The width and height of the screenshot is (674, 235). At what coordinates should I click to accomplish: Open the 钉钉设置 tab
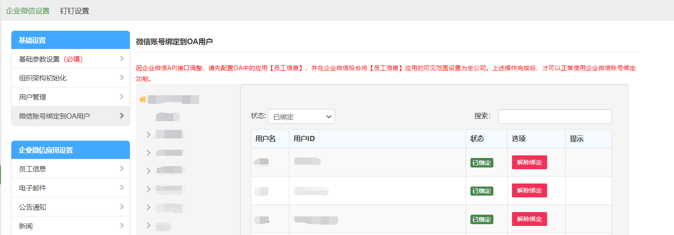75,11
